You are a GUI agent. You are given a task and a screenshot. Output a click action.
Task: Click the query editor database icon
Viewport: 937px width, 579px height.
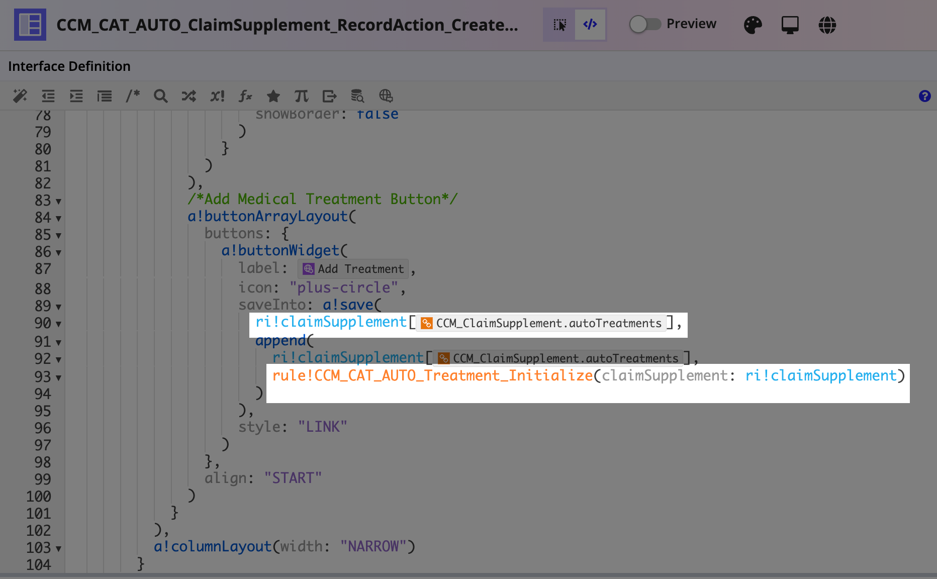tap(357, 95)
